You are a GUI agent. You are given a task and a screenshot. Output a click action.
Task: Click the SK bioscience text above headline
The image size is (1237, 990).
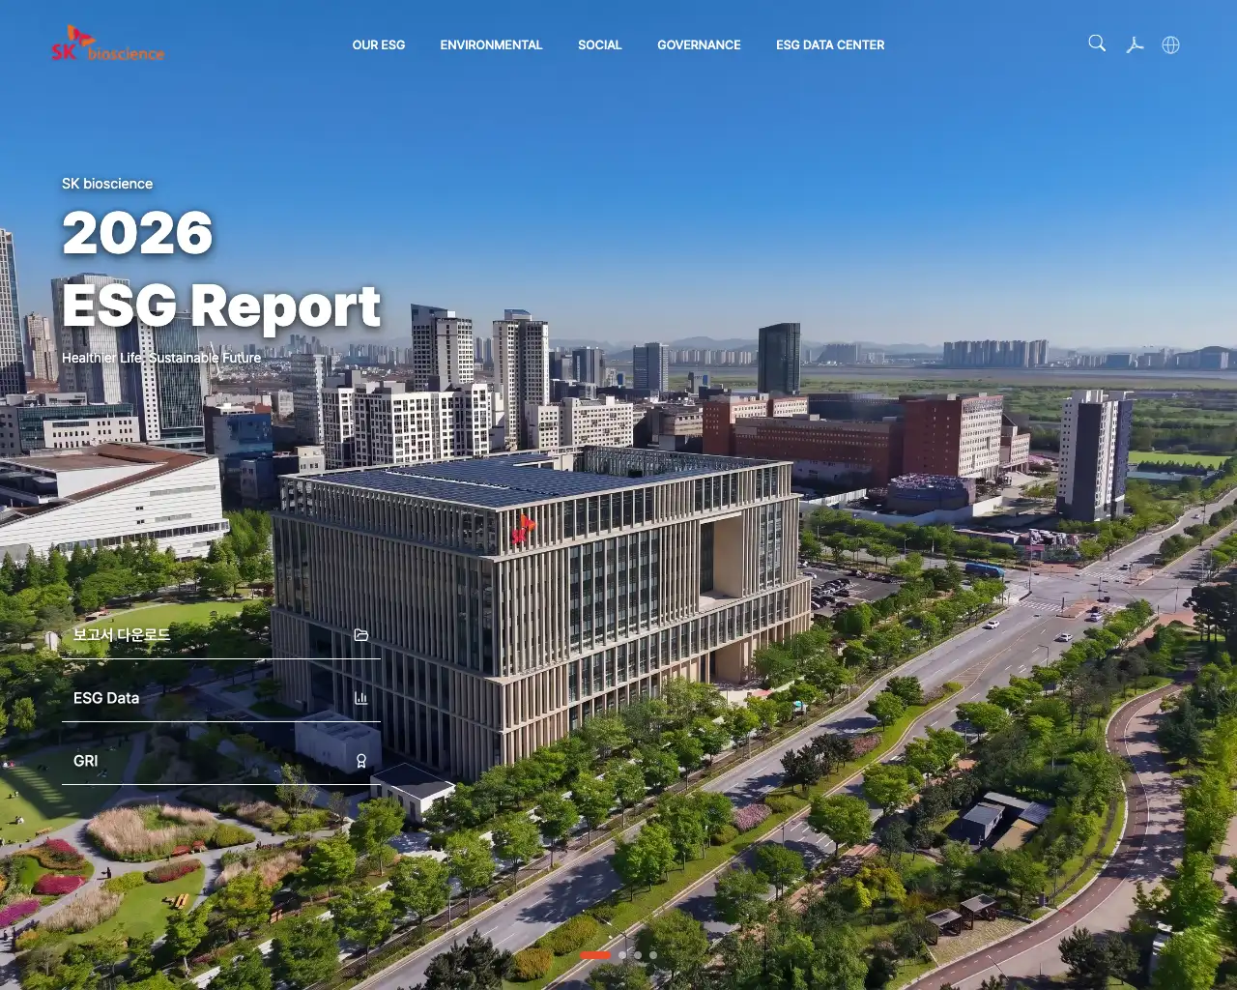tap(107, 184)
